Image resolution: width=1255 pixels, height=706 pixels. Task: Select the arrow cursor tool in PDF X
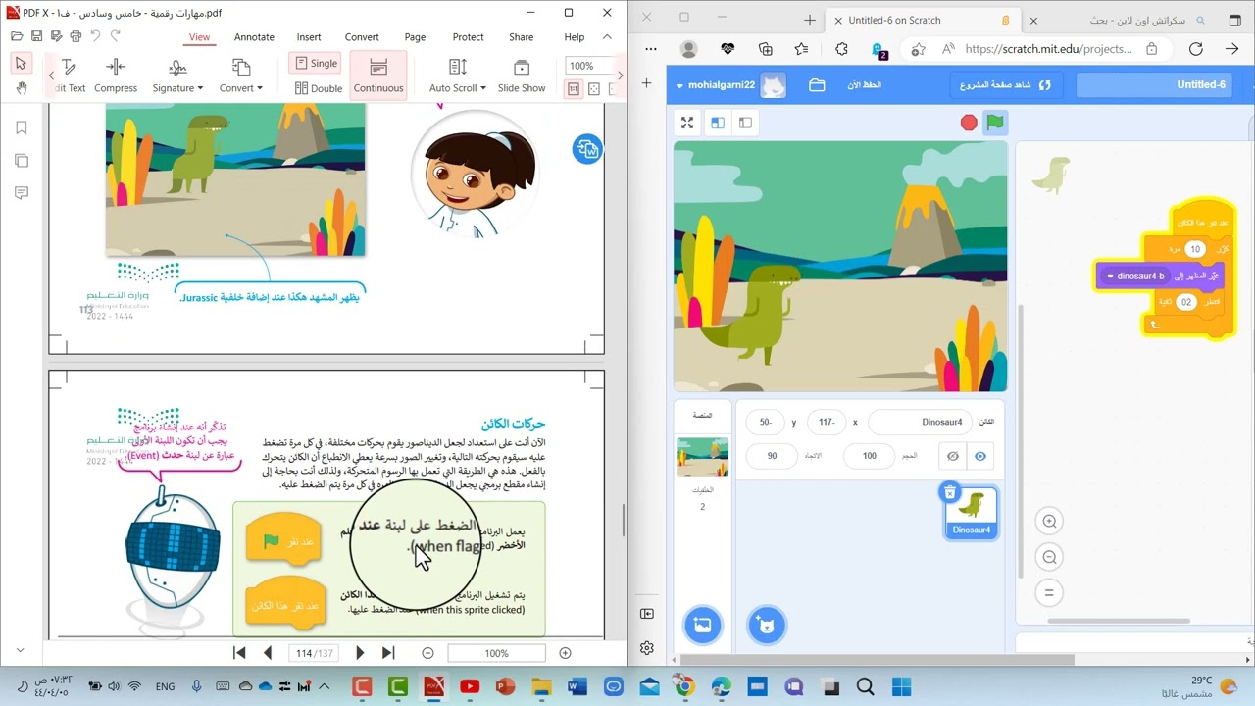(21, 63)
